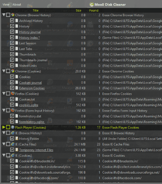Uncheck the History-journal checkbox

[12, 32]
